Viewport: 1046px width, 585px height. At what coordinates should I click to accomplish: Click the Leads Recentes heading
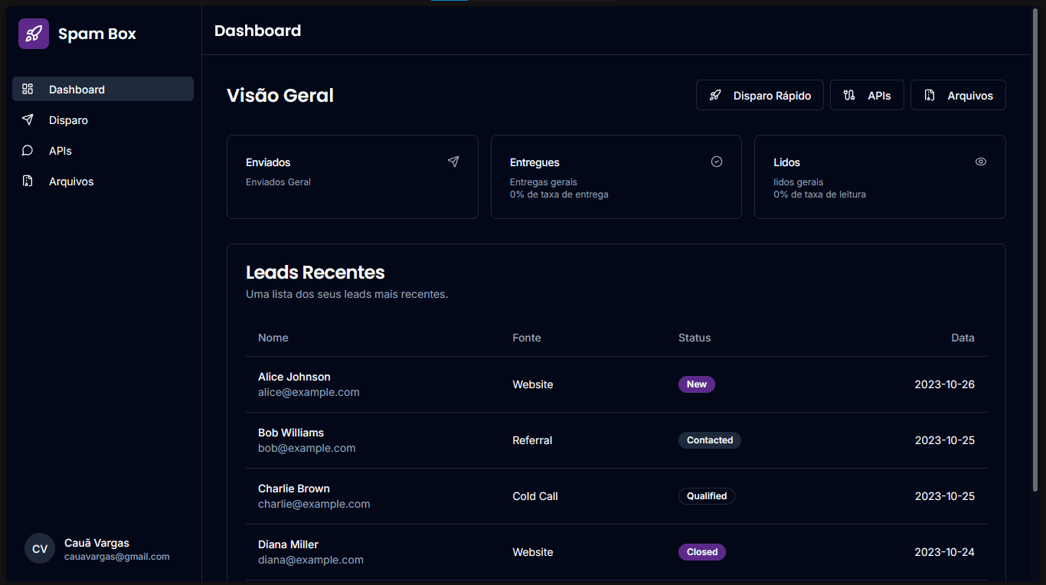click(315, 273)
